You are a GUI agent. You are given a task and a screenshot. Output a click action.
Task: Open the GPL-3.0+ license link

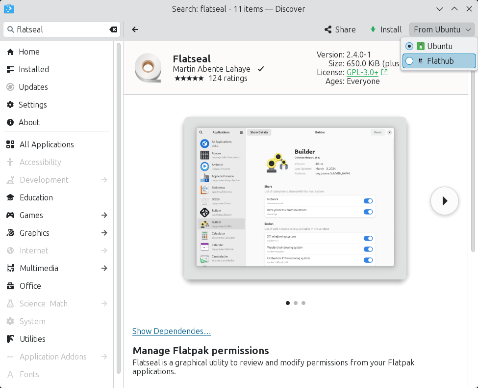(x=362, y=72)
